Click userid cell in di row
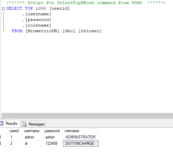Viewport: 173px width, 164px height. 15,143
